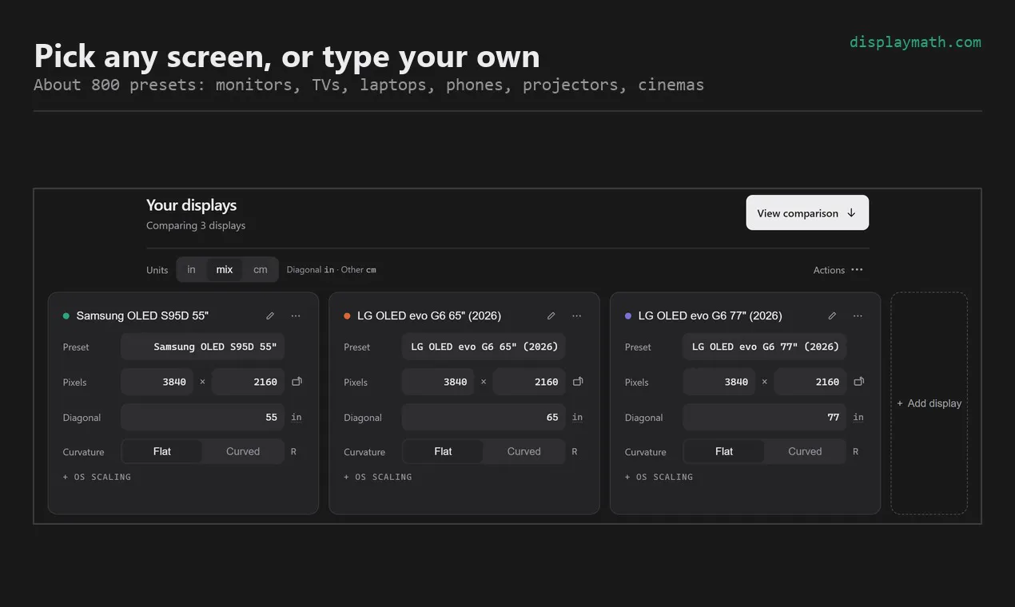Screen dimensions: 1015x607
Task: Set LG G6 77" curvature to Flat
Action: pos(724,451)
